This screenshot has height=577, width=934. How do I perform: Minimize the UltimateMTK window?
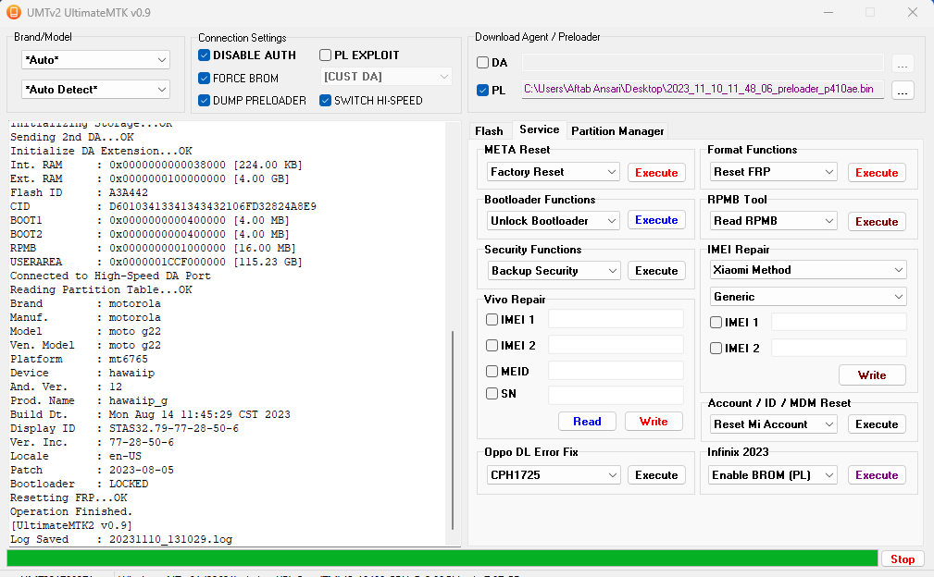point(828,13)
